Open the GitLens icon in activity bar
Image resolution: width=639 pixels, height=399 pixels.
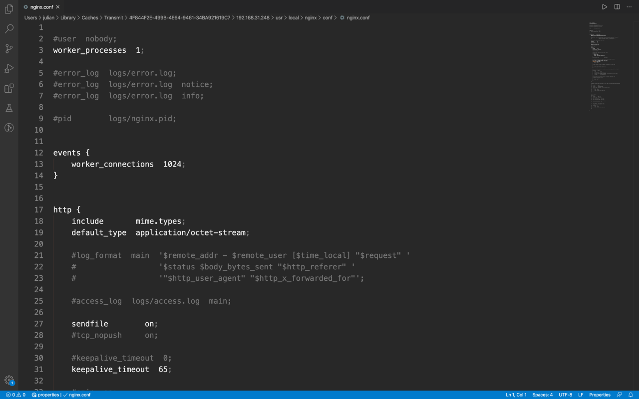[9, 128]
